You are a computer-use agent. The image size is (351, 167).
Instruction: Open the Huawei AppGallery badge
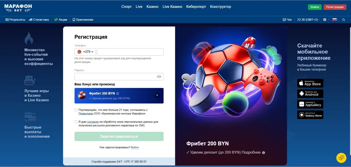point(310,104)
